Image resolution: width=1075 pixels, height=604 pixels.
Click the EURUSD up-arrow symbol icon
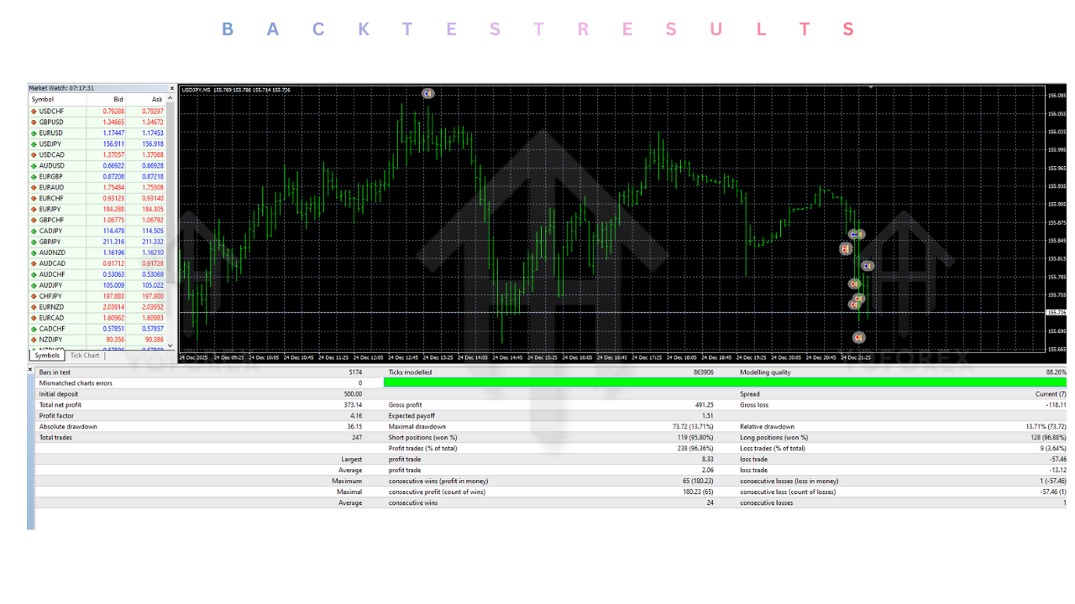[x=34, y=133]
